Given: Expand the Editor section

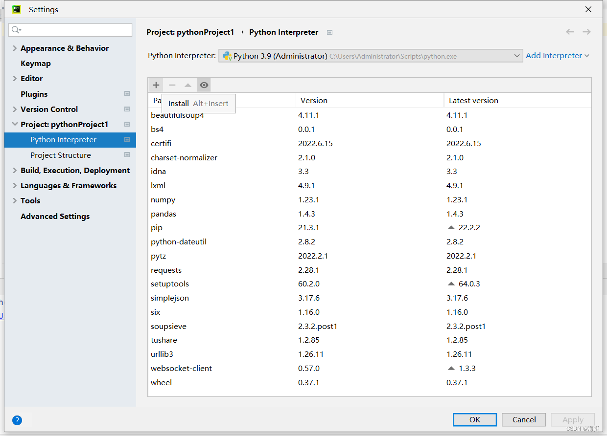Looking at the screenshot, I should click(x=15, y=78).
